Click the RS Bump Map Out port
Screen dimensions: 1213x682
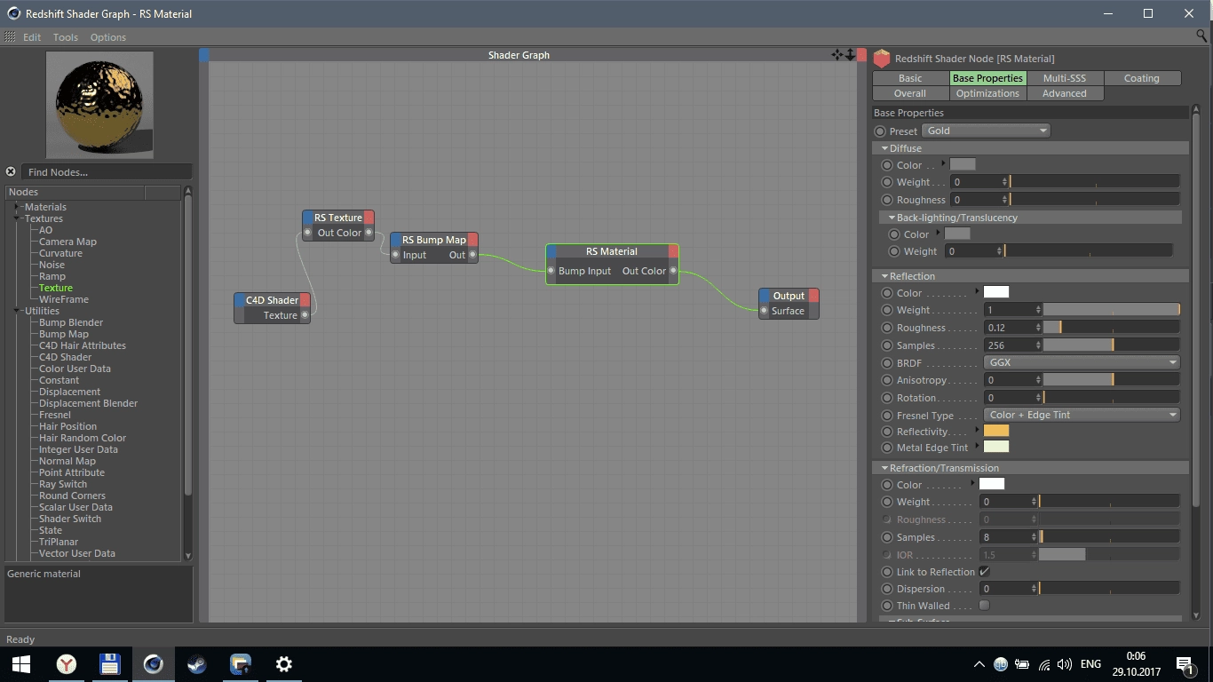(472, 255)
